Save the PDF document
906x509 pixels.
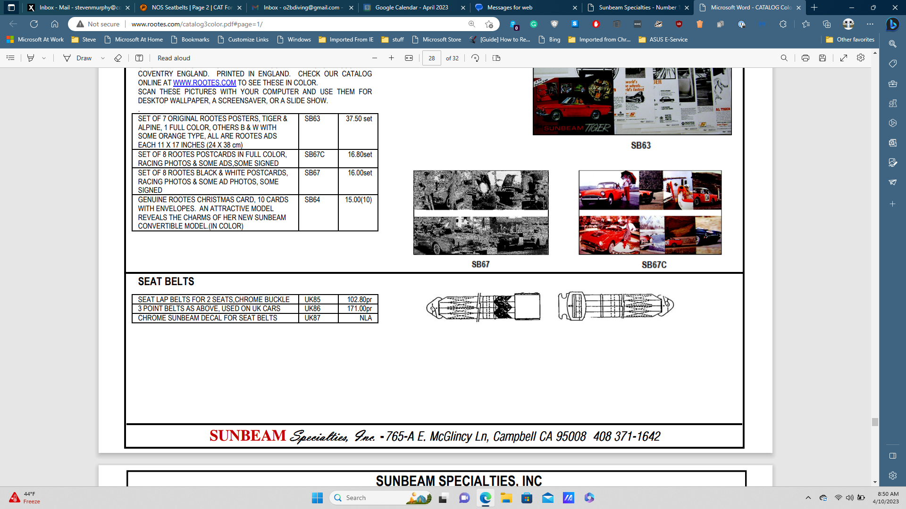coord(822,58)
